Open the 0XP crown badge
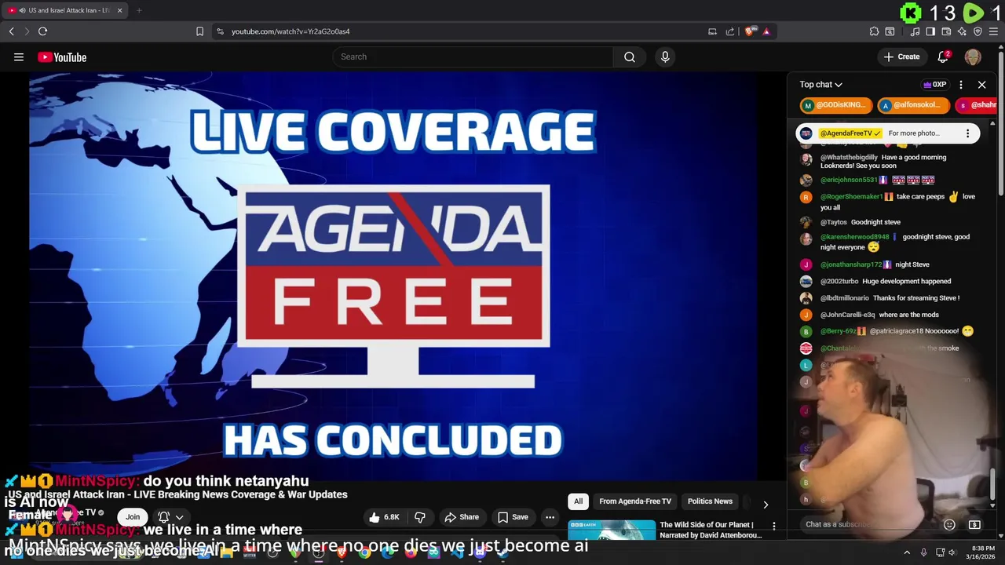Image resolution: width=1005 pixels, height=565 pixels. pyautogui.click(x=934, y=85)
